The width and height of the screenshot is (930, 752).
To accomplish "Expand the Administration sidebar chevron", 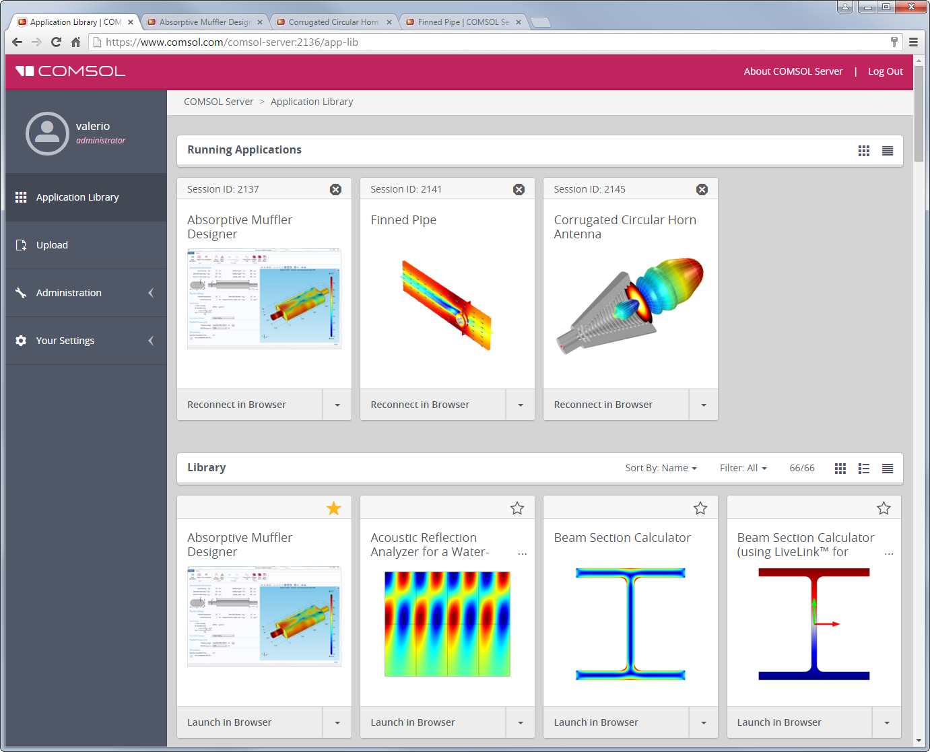I will pyautogui.click(x=151, y=293).
